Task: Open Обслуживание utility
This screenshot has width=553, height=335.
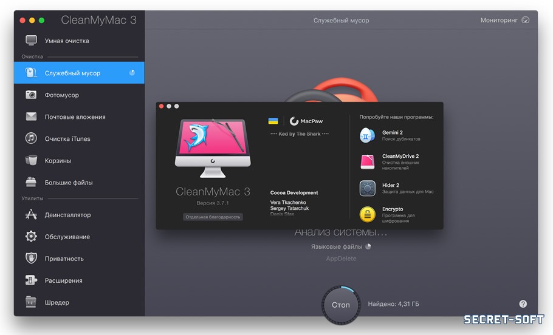Action: pyautogui.click(x=80, y=236)
